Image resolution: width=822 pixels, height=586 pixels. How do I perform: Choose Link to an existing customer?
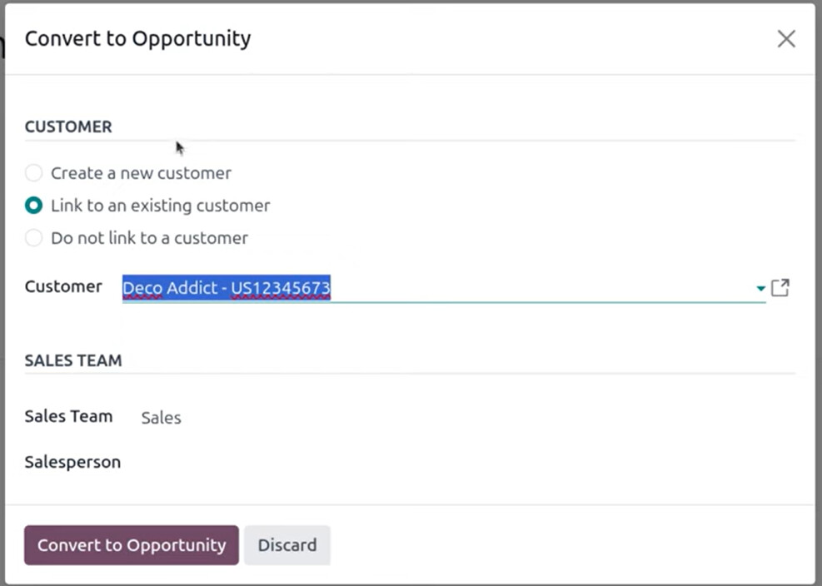pos(34,206)
